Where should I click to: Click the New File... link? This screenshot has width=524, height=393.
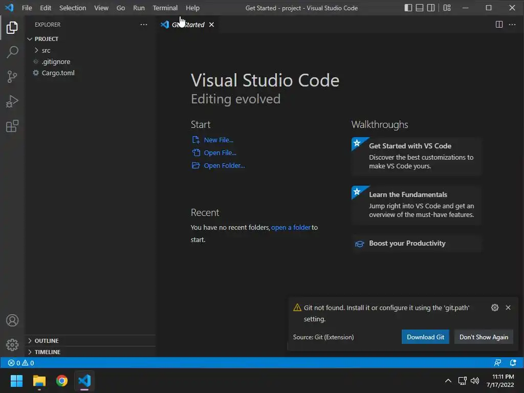point(212,140)
